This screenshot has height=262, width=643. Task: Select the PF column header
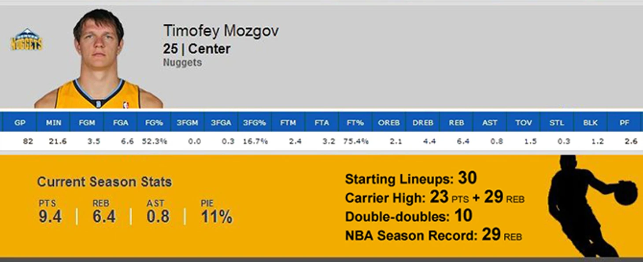point(624,123)
